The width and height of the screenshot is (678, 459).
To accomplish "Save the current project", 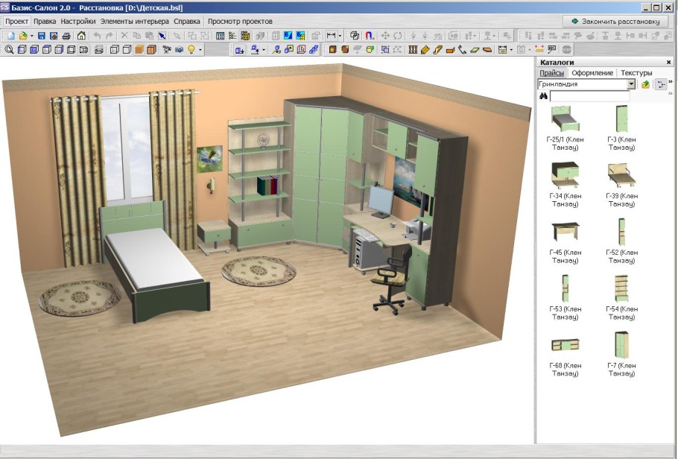I will (x=42, y=35).
